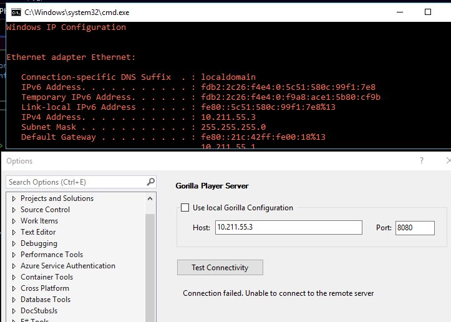The height and width of the screenshot is (322, 451).
Task: Expand DocStubsJs node arrow
Action: point(14,311)
